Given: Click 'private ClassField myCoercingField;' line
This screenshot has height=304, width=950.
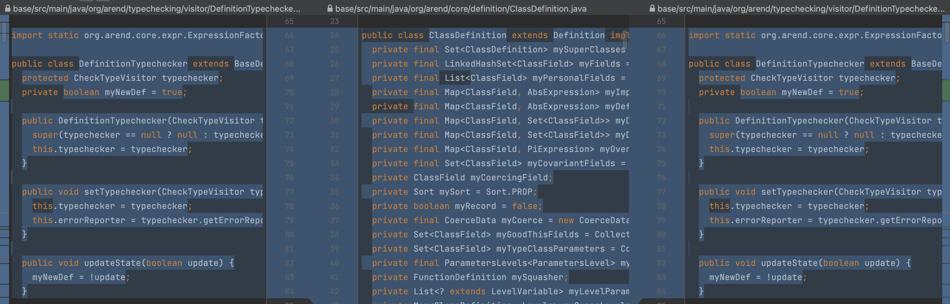Looking at the screenshot, I should [x=462, y=178].
